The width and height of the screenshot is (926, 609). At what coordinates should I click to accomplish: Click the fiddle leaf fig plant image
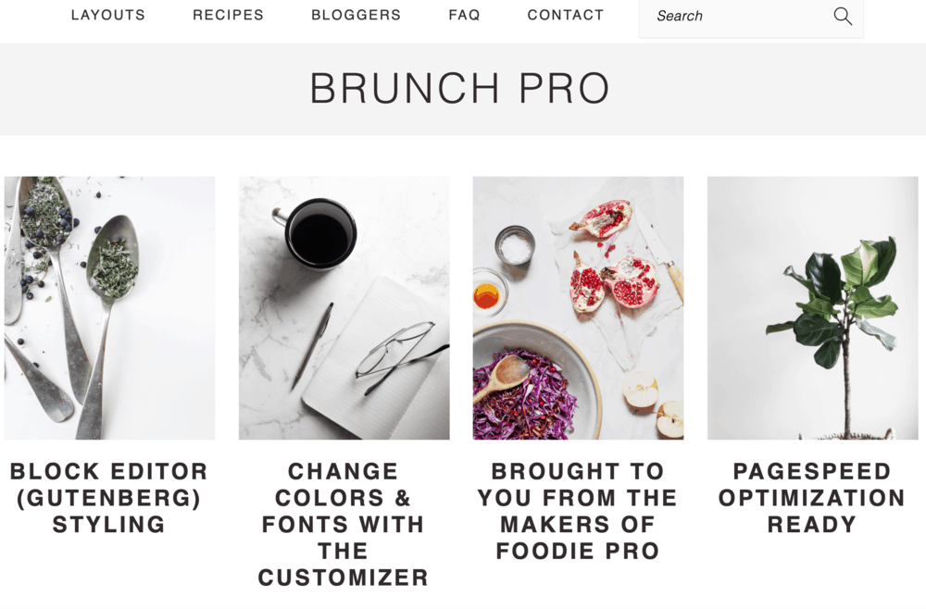click(809, 307)
